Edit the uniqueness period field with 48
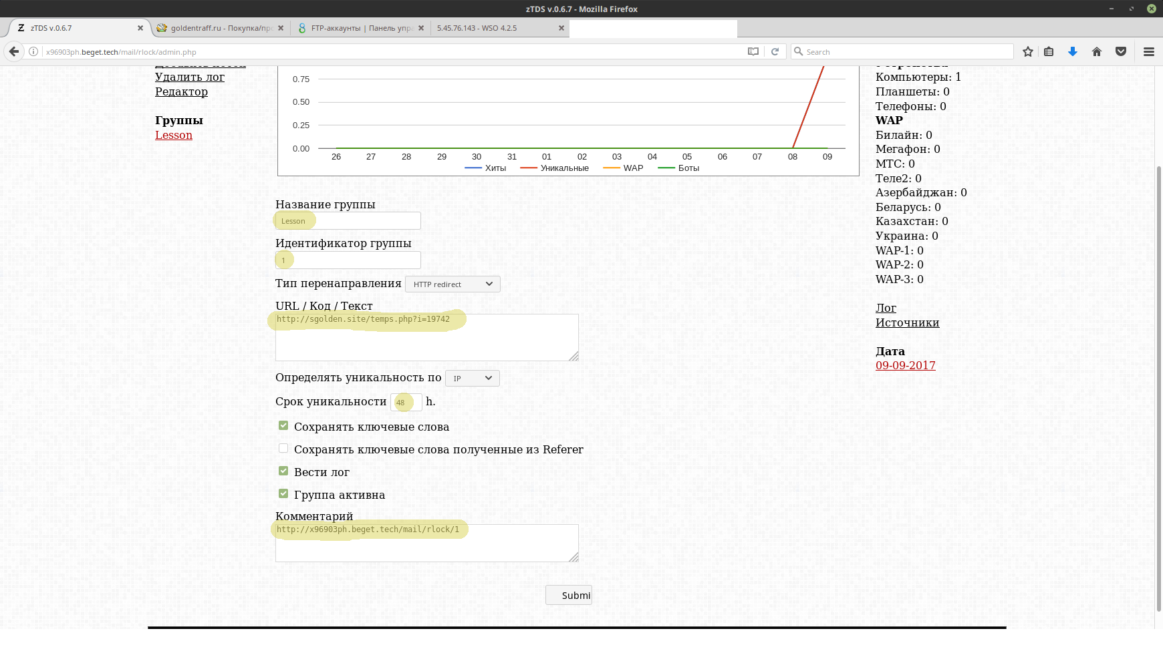The width and height of the screenshot is (1163, 647). click(406, 402)
